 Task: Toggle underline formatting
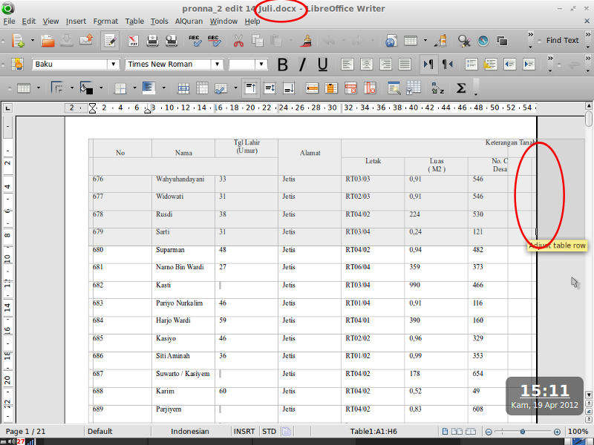[322, 65]
